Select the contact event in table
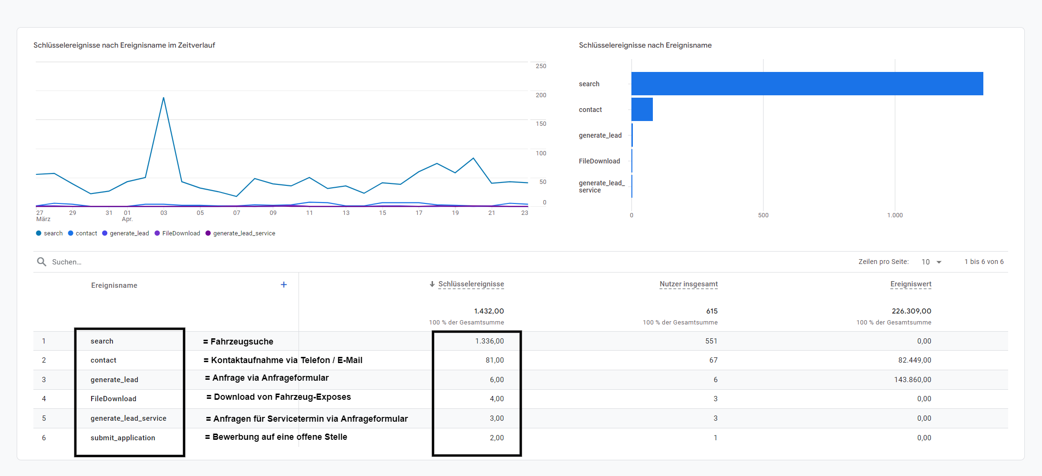 click(103, 360)
